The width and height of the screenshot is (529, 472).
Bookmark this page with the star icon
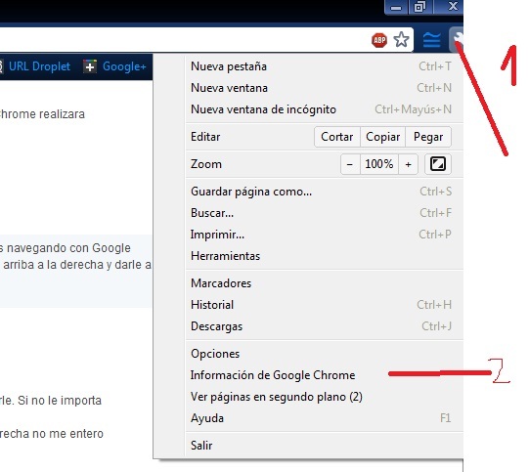click(402, 40)
